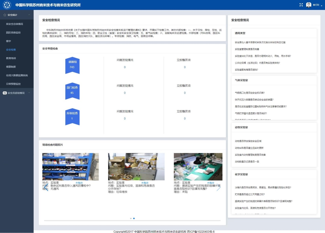
Task: Click the user avatar picture
Action: coord(309,5)
